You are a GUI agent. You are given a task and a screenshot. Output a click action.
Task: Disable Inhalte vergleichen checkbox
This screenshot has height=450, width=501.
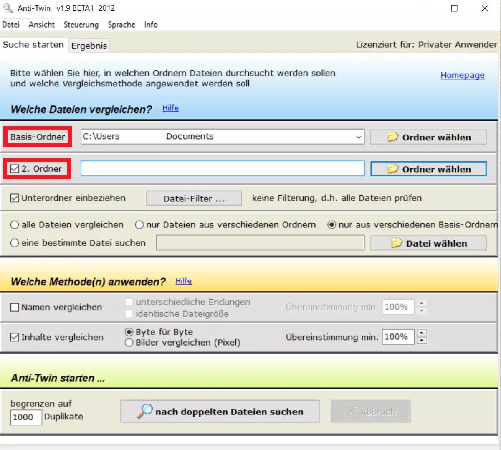click(x=15, y=337)
